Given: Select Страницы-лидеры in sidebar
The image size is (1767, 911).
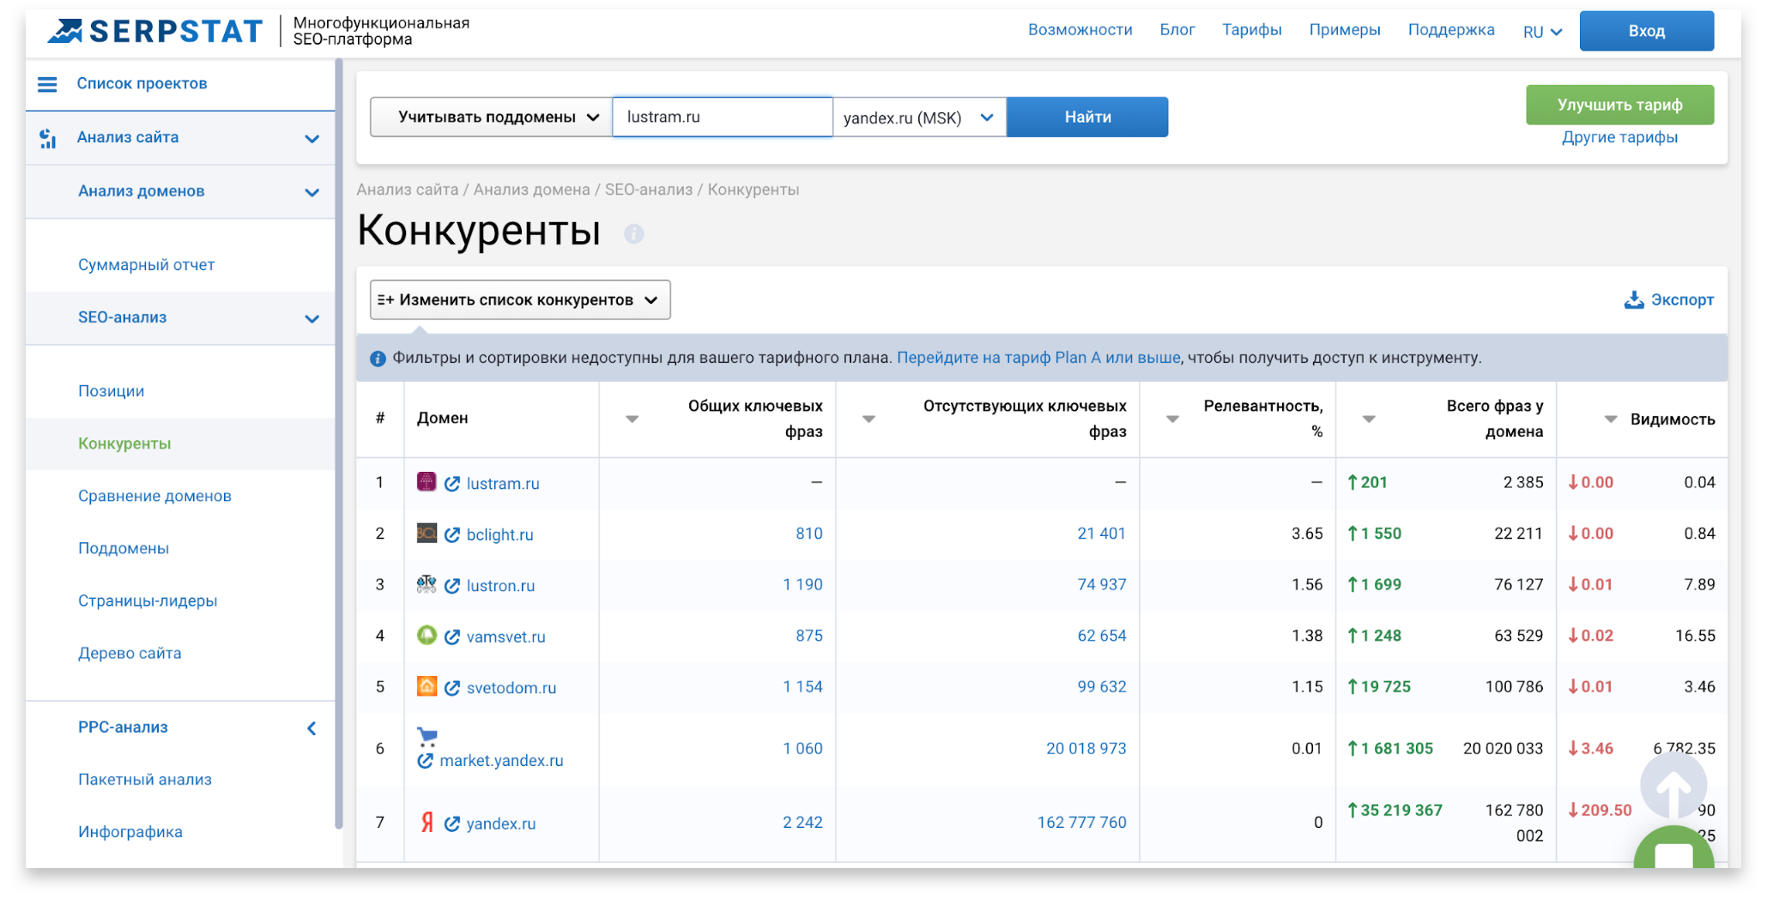Looking at the screenshot, I should click(148, 600).
